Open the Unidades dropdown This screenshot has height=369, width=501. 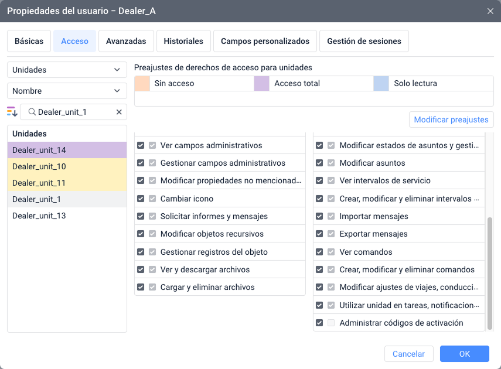(67, 70)
